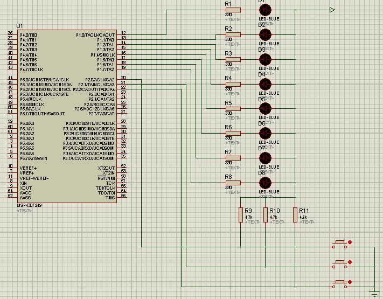Select the ground terminal symbol
The width and height of the screenshot is (383, 299).
374,294
